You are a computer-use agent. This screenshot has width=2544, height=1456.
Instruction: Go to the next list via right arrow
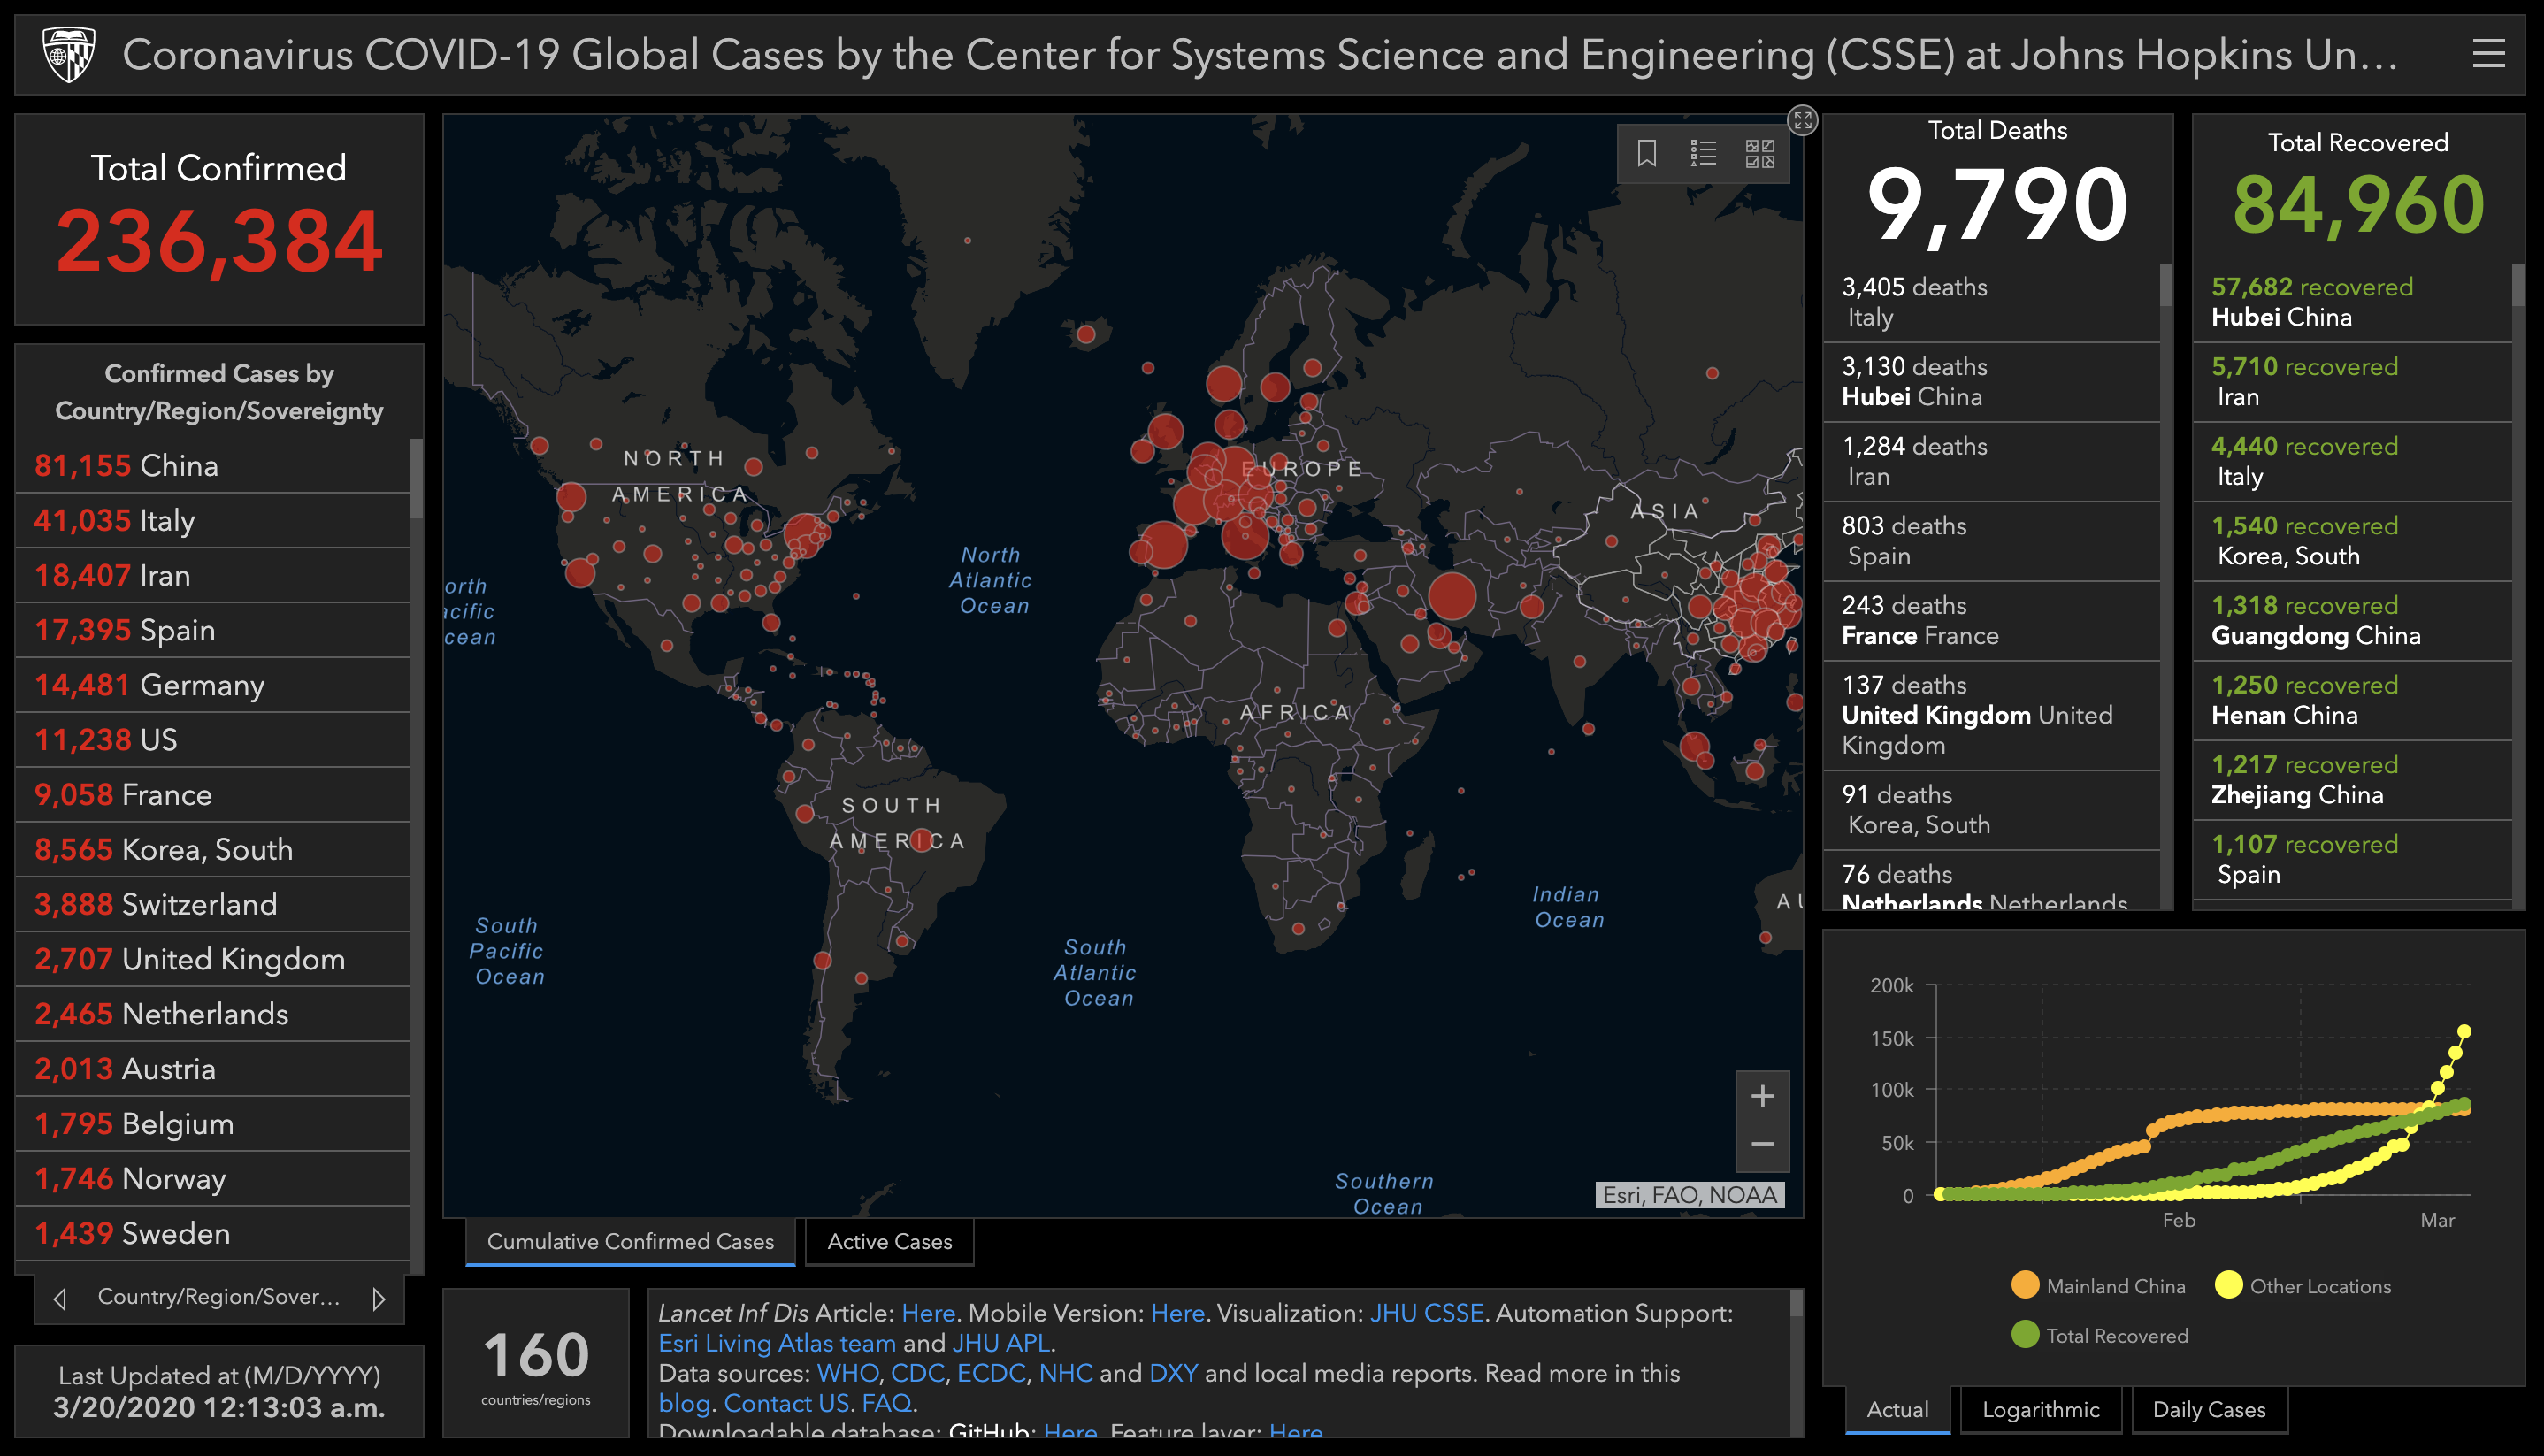coord(378,1298)
